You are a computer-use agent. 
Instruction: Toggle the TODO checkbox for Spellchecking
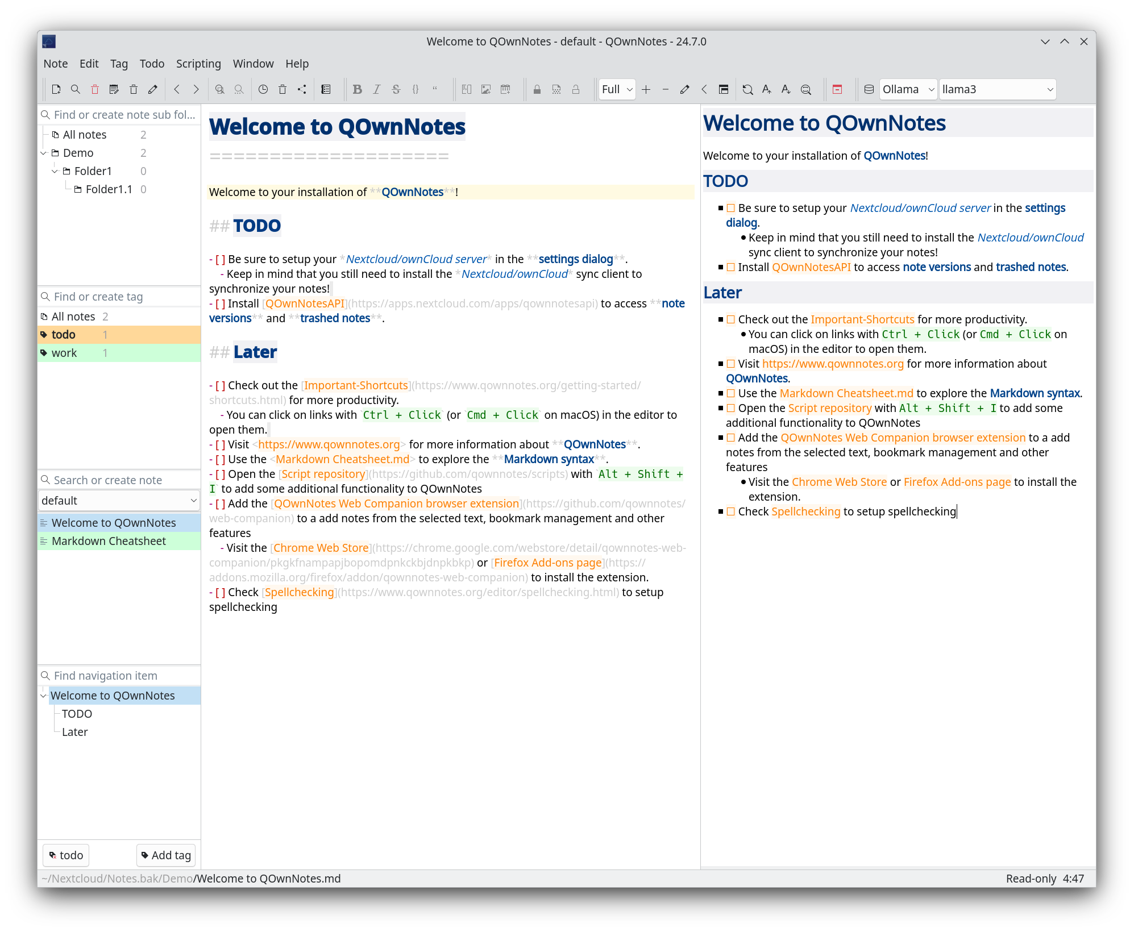coord(731,512)
